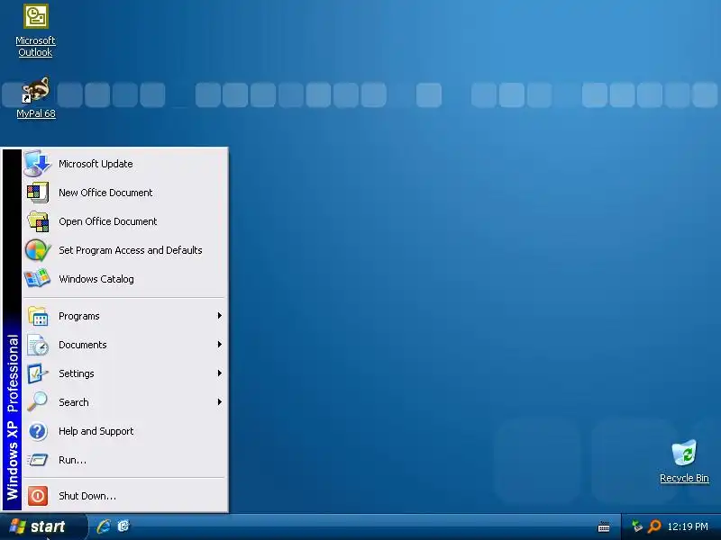
Task: Click the Open Office Document folder icon
Action: click(38, 221)
